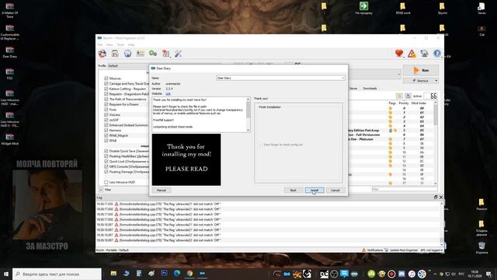Open the warning triangle notifications icon
Image resolution: width=497 pixels, height=280 pixels.
coord(412,54)
